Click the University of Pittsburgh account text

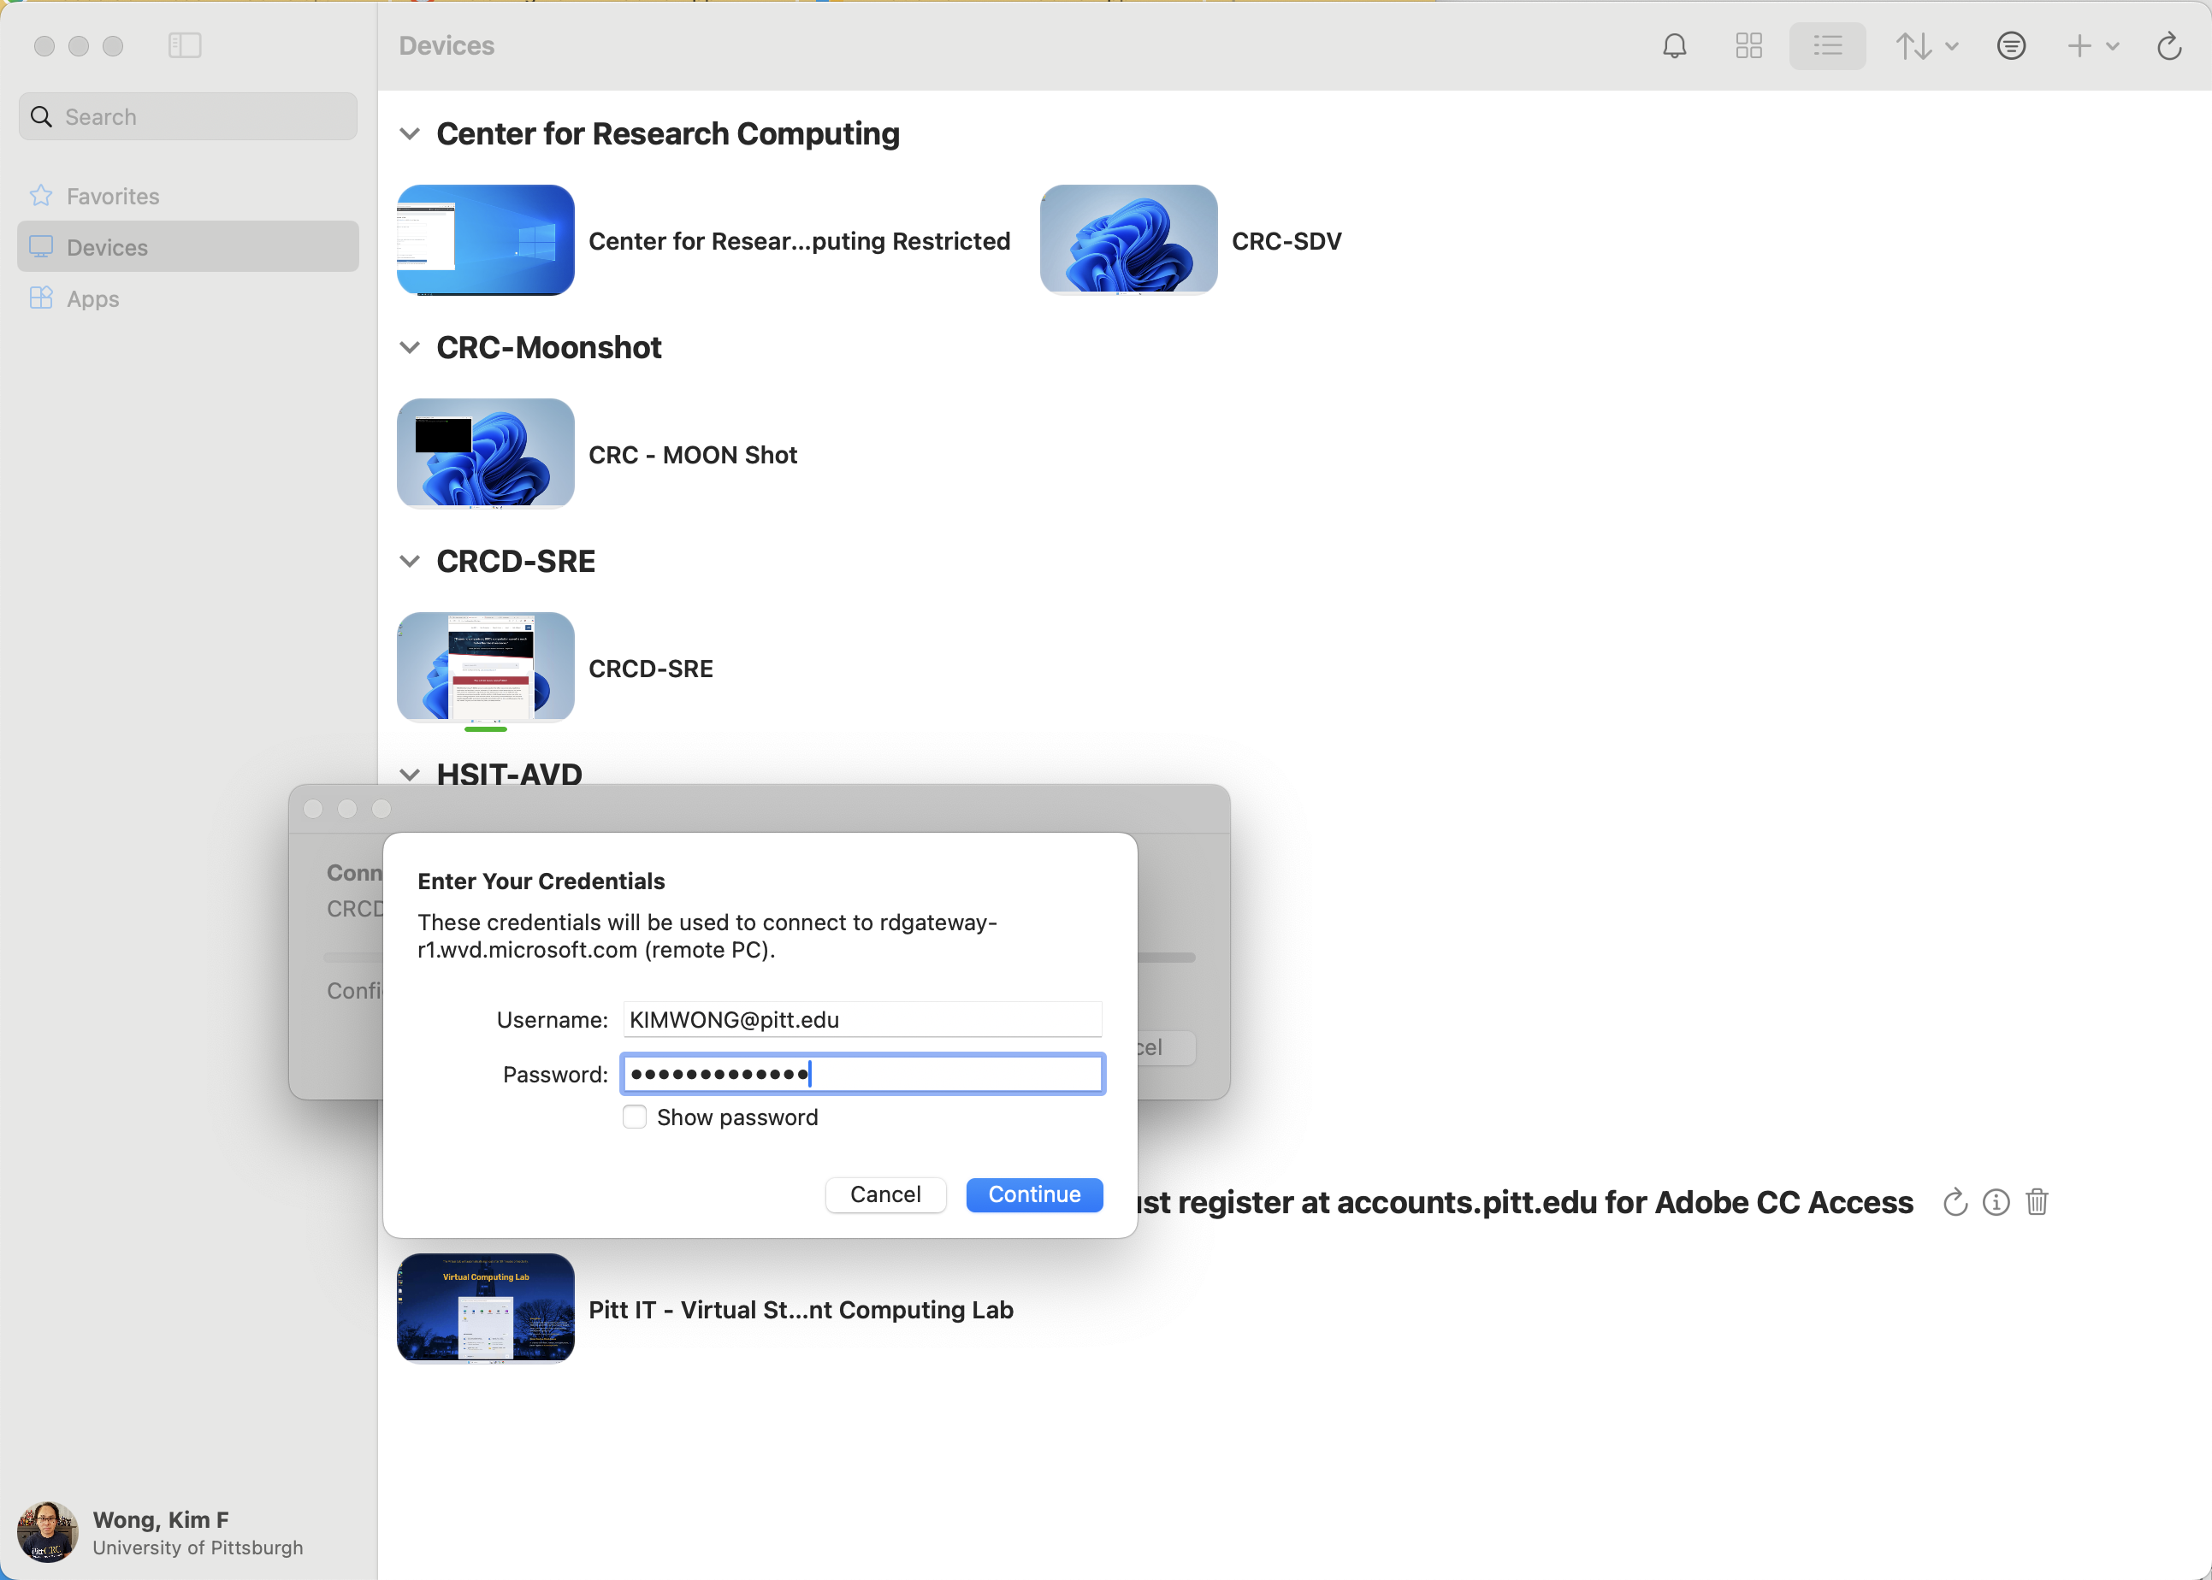click(x=198, y=1547)
